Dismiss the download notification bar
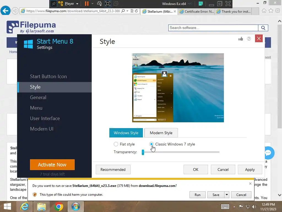282x212 pixels. point(250,184)
